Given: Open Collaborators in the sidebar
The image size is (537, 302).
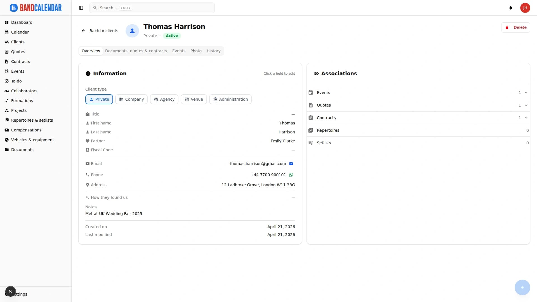Looking at the screenshot, I should click(x=36, y=91).
